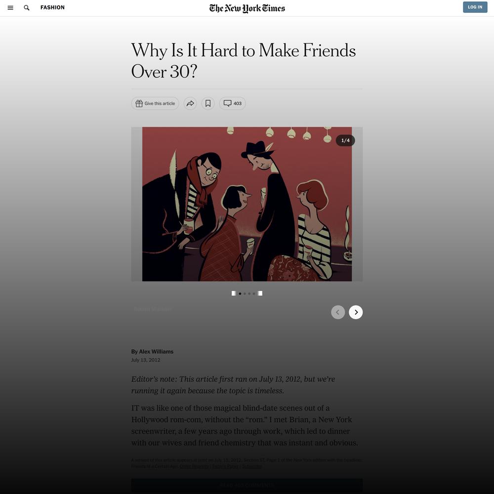Go to the next slideshow image

(x=356, y=312)
